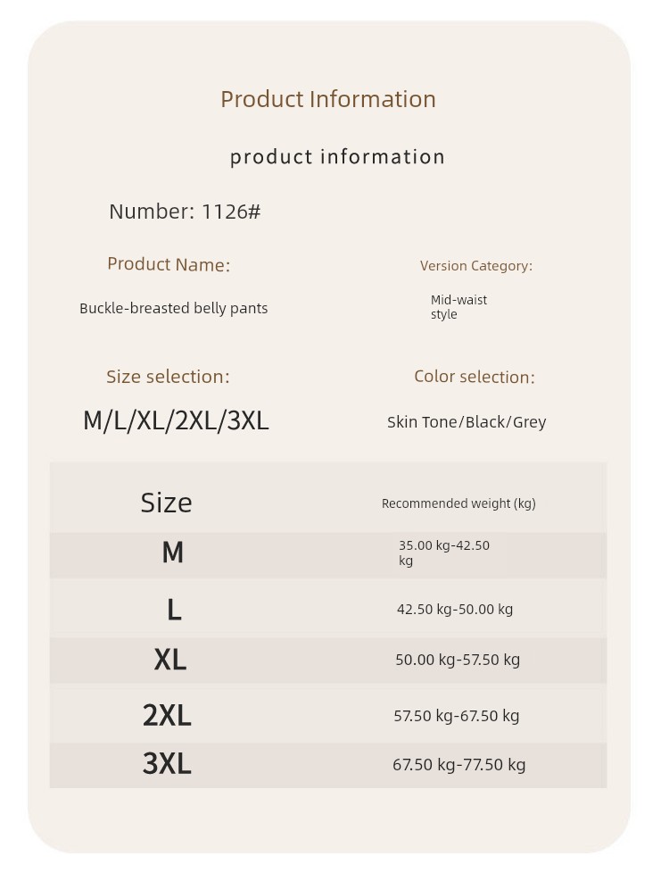Select the Color selection label

tap(474, 377)
